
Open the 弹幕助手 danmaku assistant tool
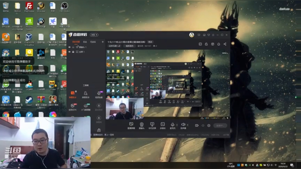[73, 95]
